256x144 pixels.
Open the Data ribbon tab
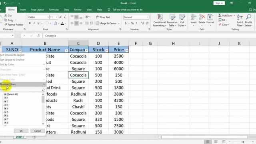(x=66, y=10)
